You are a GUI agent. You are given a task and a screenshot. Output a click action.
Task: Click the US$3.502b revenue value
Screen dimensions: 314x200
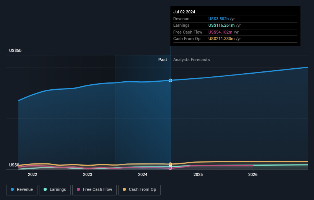[x=218, y=19]
